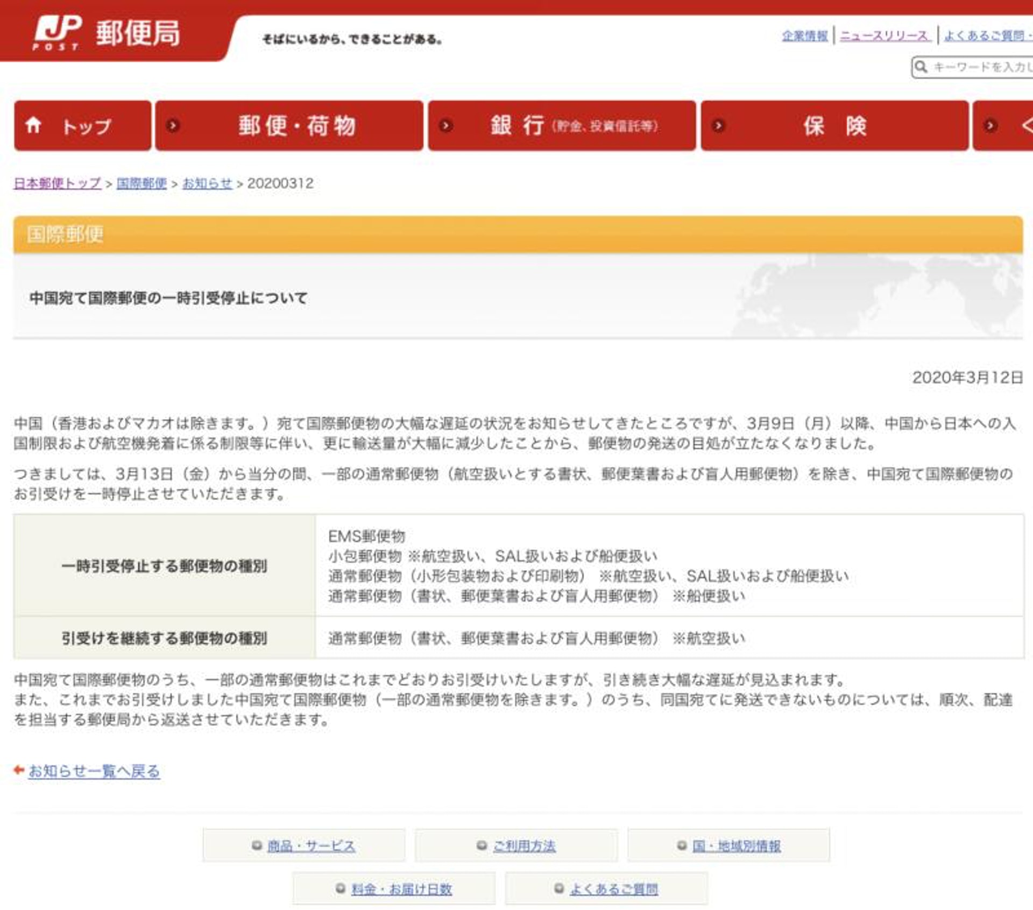
Task: Open the 郵便・荷物 navigation menu
Action: (x=297, y=126)
